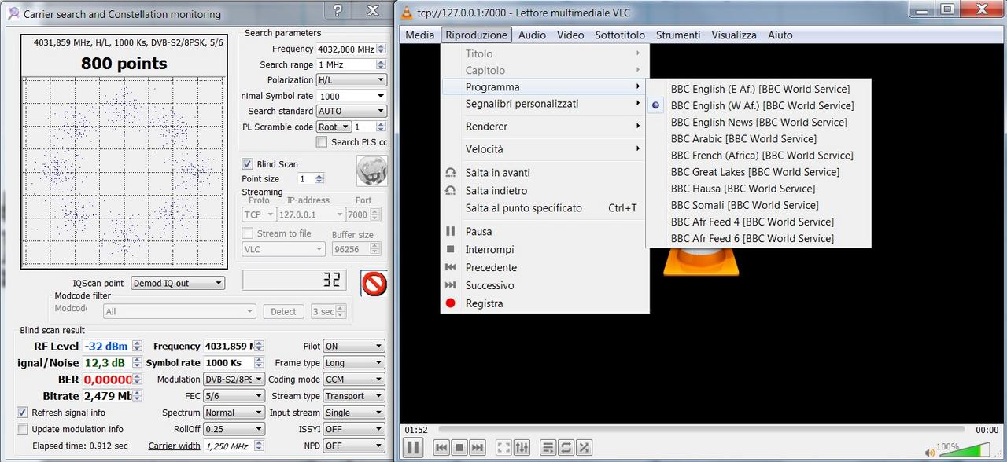Image resolution: width=1007 pixels, height=462 pixels.
Task: Open the Search standard AUTO dropdown
Action: point(351,112)
